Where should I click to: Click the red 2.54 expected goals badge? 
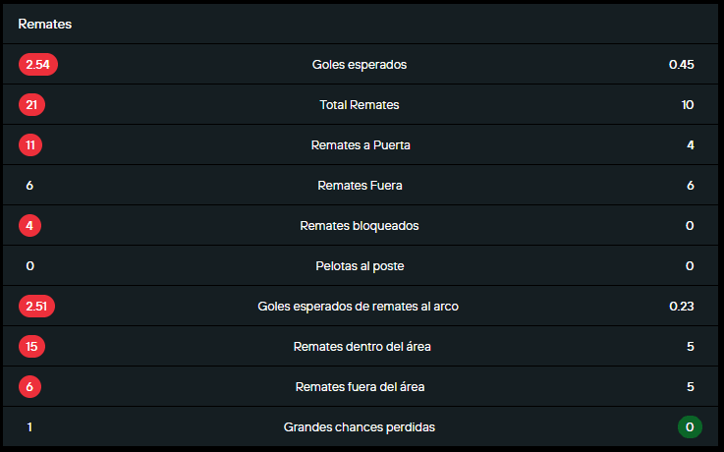point(38,65)
